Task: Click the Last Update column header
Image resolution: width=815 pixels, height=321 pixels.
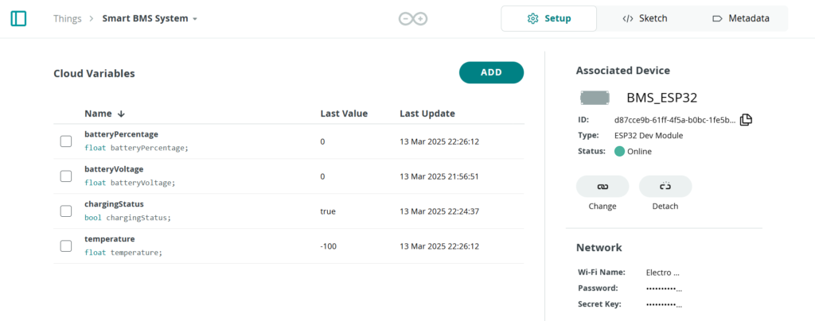Action: click(x=427, y=114)
